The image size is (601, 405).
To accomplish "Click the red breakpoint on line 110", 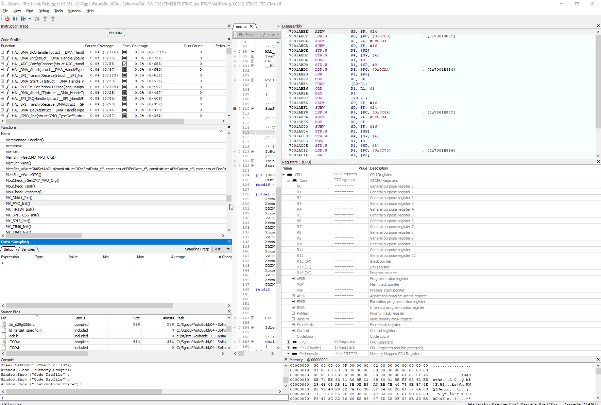I will 235,109.
